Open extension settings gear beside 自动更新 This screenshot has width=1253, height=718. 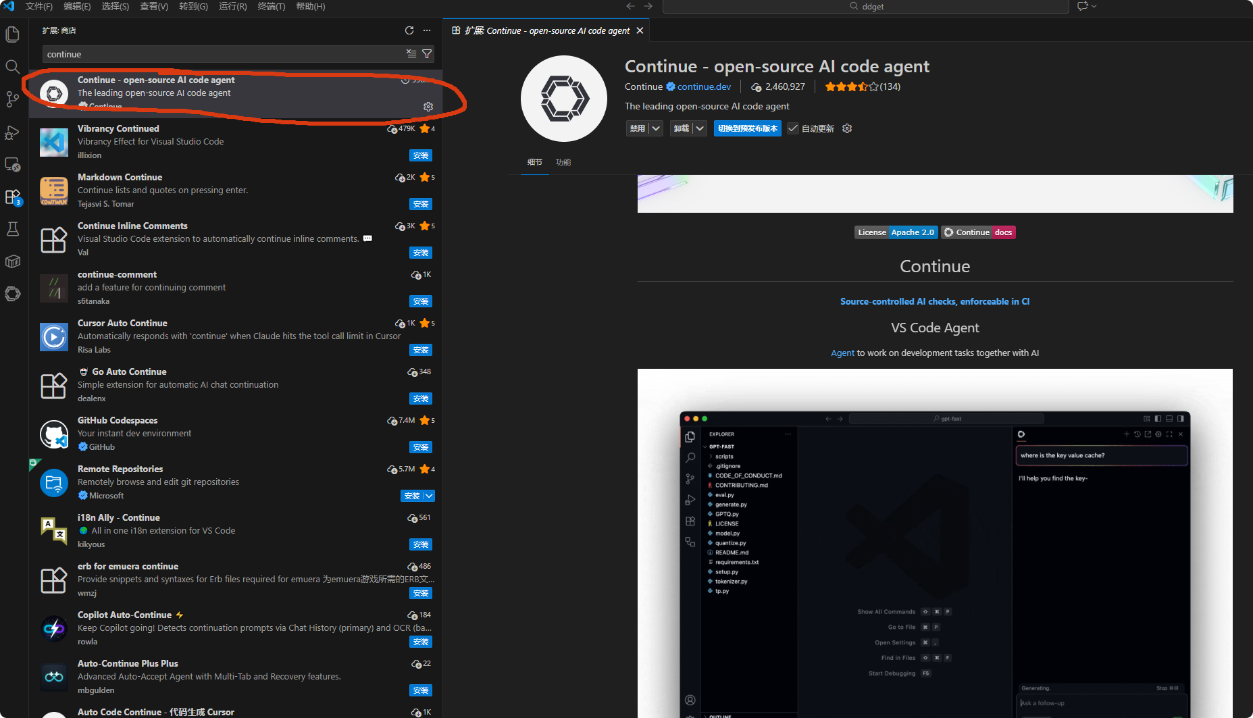(847, 128)
